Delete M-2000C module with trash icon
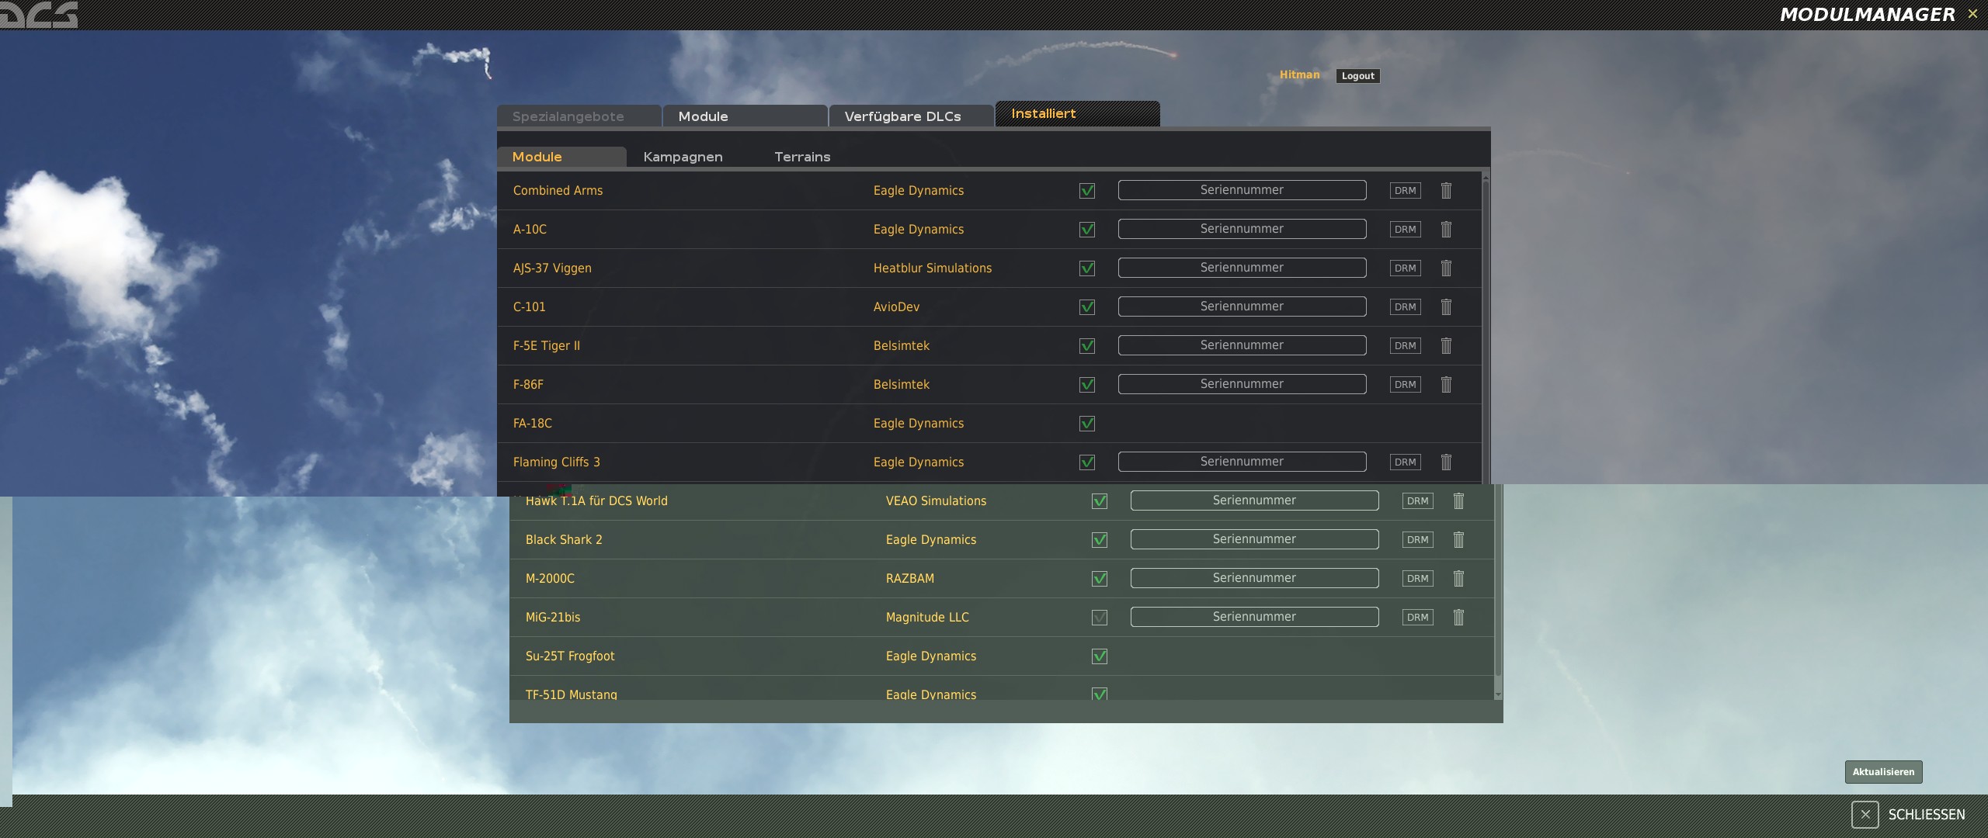 [x=1458, y=578]
